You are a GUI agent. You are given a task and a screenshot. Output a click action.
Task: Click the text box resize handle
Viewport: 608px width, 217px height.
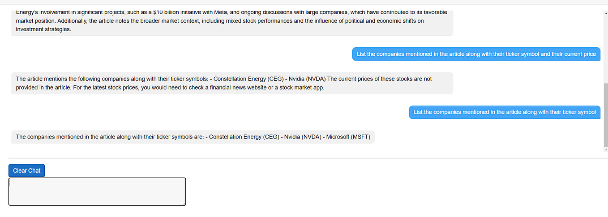184,204
